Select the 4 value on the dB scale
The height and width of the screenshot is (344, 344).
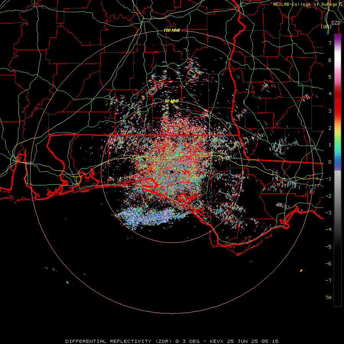(x=330, y=94)
